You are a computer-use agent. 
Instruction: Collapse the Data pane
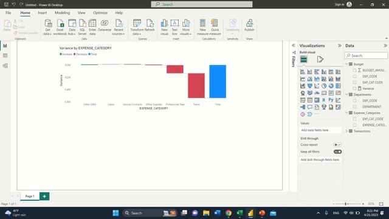pos(385,46)
